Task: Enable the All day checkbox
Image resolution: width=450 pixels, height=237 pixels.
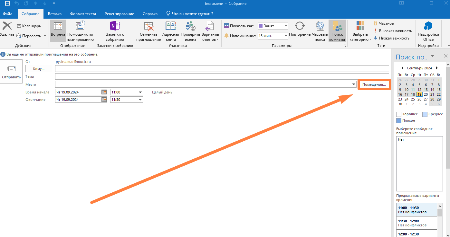Action: click(x=148, y=92)
